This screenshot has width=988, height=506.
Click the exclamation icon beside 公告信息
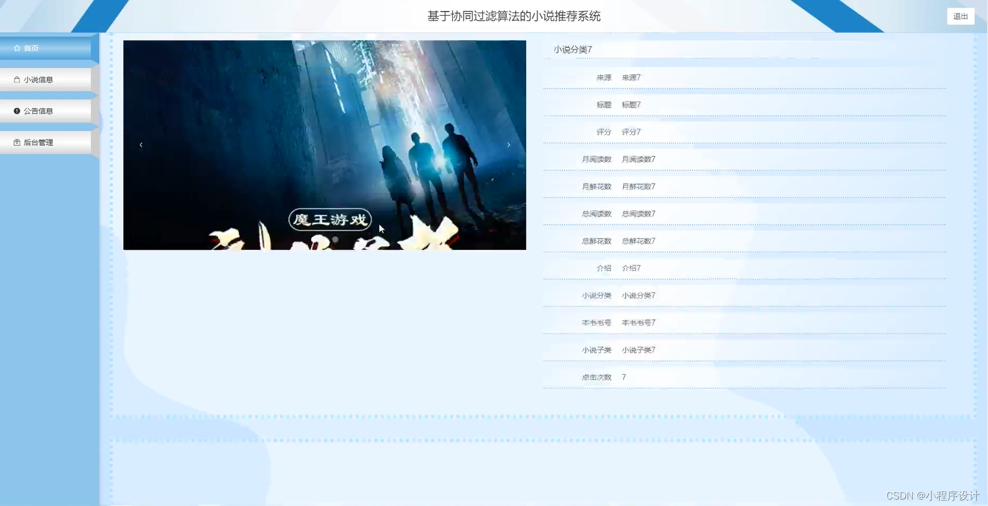[x=17, y=111]
